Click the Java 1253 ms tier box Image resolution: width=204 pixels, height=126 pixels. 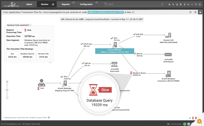pyautogui.click(x=12, y=55)
